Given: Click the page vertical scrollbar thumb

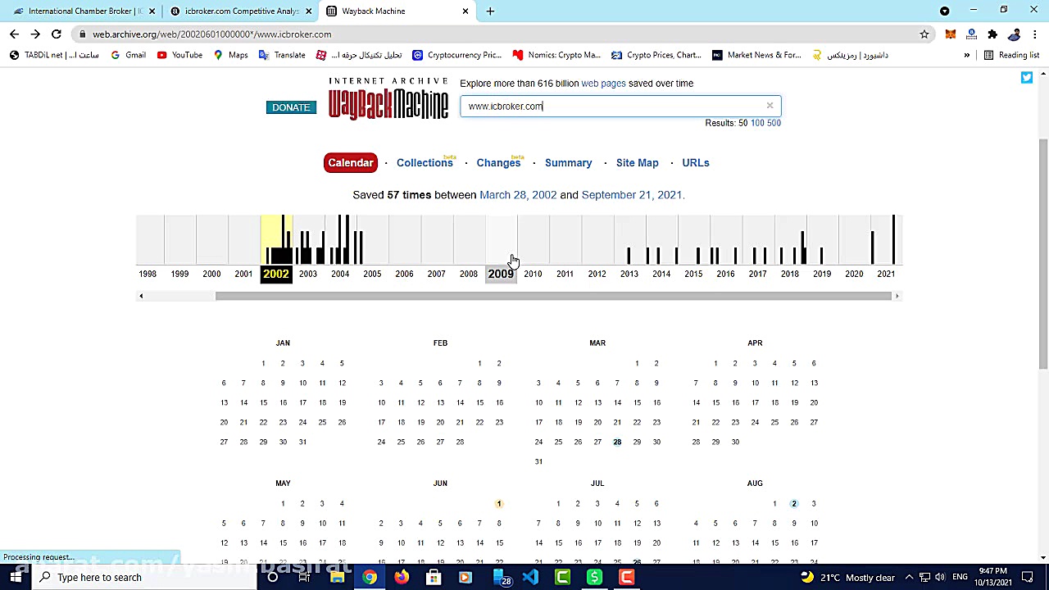Looking at the screenshot, I should [1043, 254].
